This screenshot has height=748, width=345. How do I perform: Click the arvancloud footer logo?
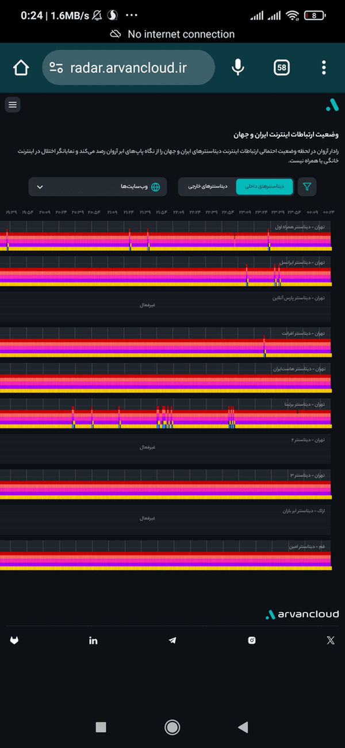coord(302,614)
